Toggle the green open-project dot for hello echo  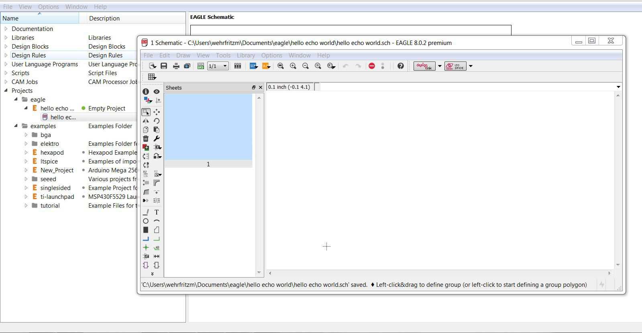tap(84, 108)
